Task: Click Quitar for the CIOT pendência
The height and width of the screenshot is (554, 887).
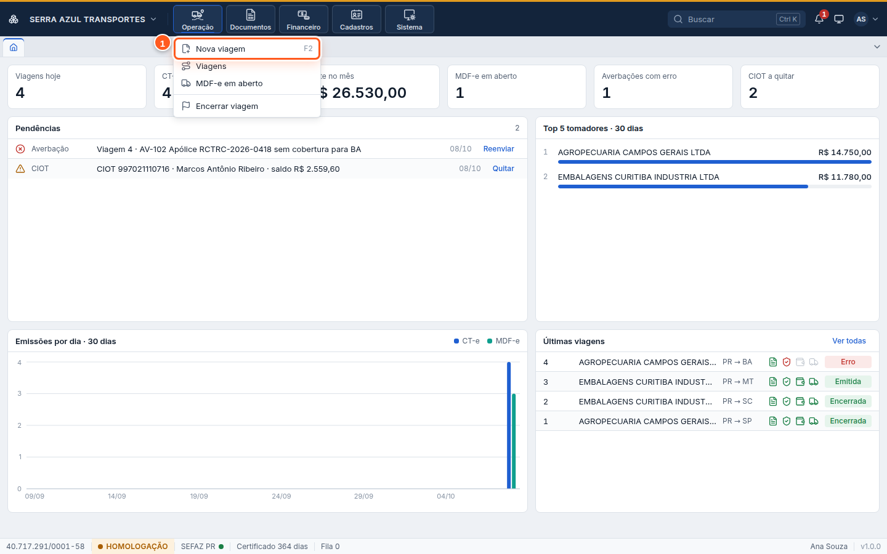Action: 503,169
